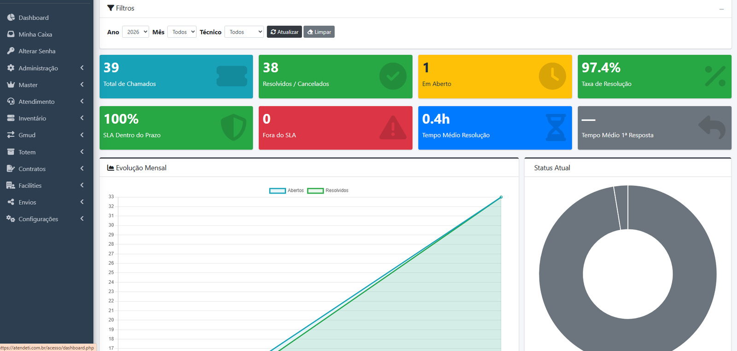
Task: Expand Contratos submenu chevron
Action: click(82, 168)
